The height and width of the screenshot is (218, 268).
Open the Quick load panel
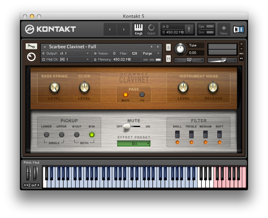click(x=151, y=29)
